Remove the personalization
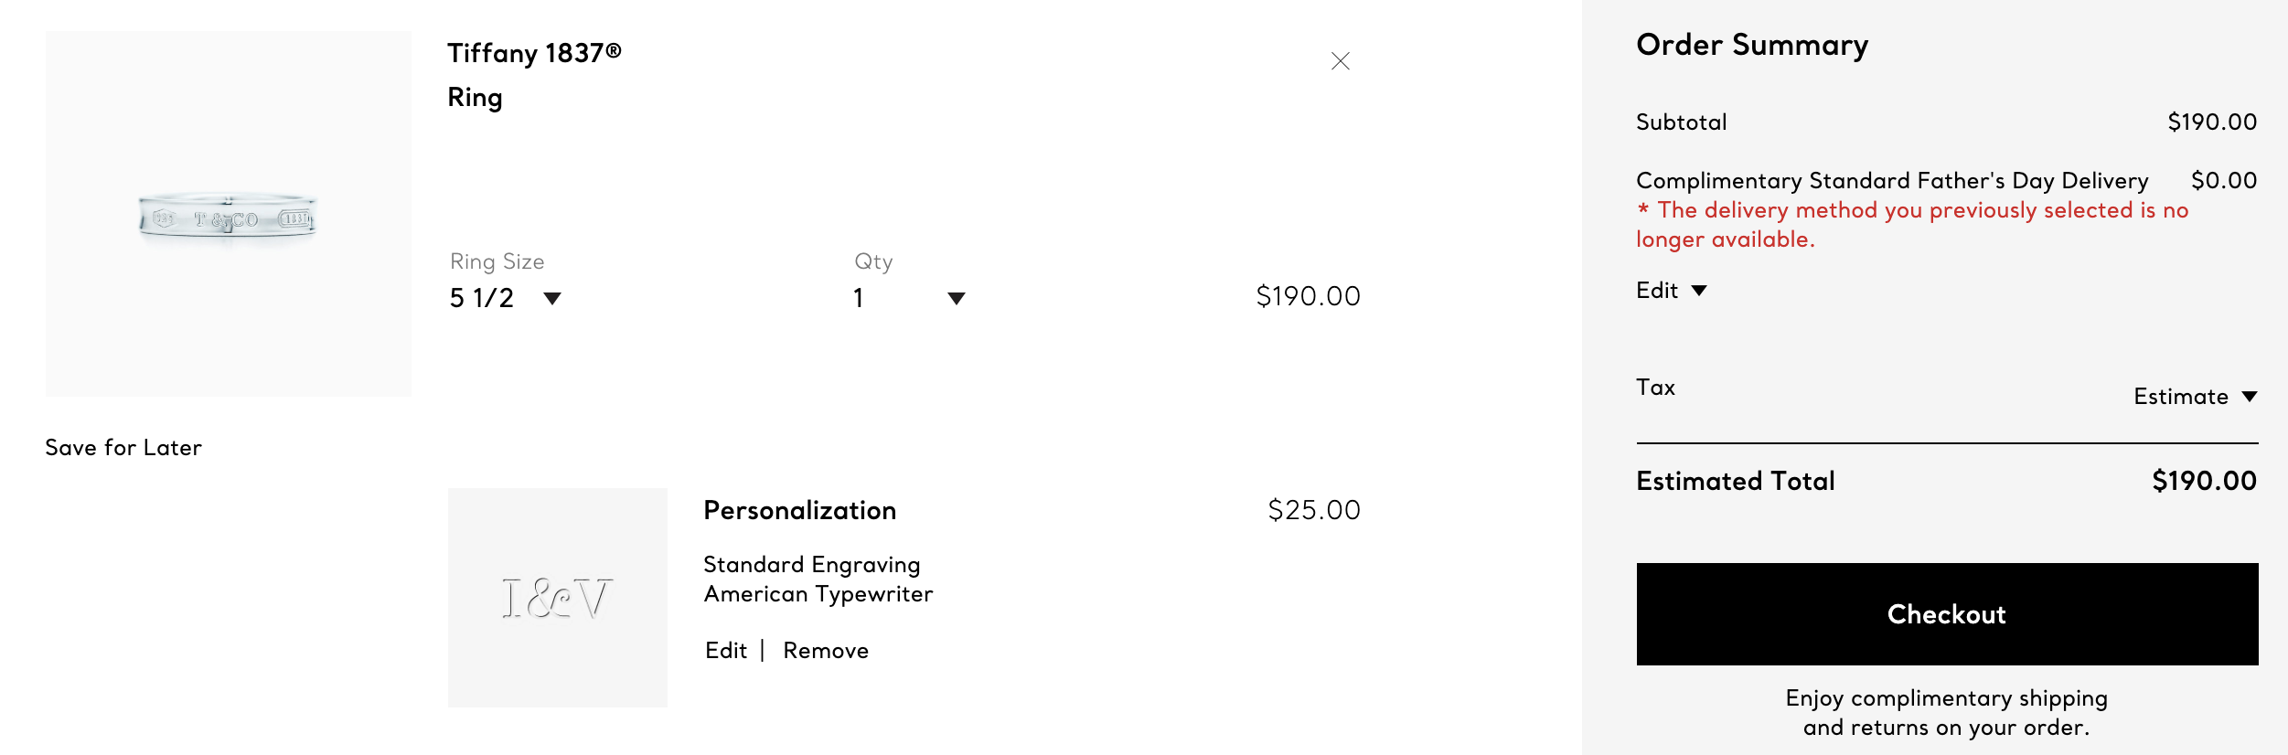This screenshot has width=2288, height=755. click(826, 651)
